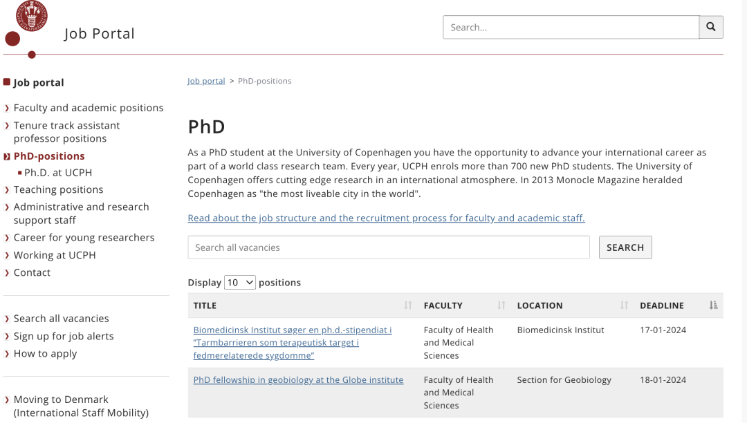The image size is (747, 423).
Task: Click the SEARCH vacancies button
Action: coord(625,247)
